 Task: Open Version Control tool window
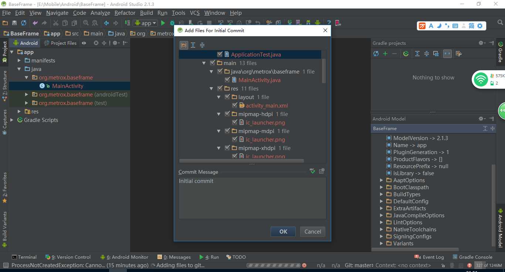[x=68, y=257]
